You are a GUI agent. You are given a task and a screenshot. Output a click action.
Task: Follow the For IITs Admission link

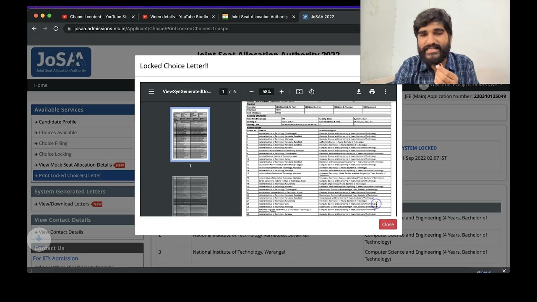coord(55,258)
